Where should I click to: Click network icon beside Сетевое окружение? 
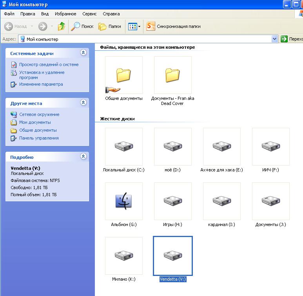click(14, 114)
